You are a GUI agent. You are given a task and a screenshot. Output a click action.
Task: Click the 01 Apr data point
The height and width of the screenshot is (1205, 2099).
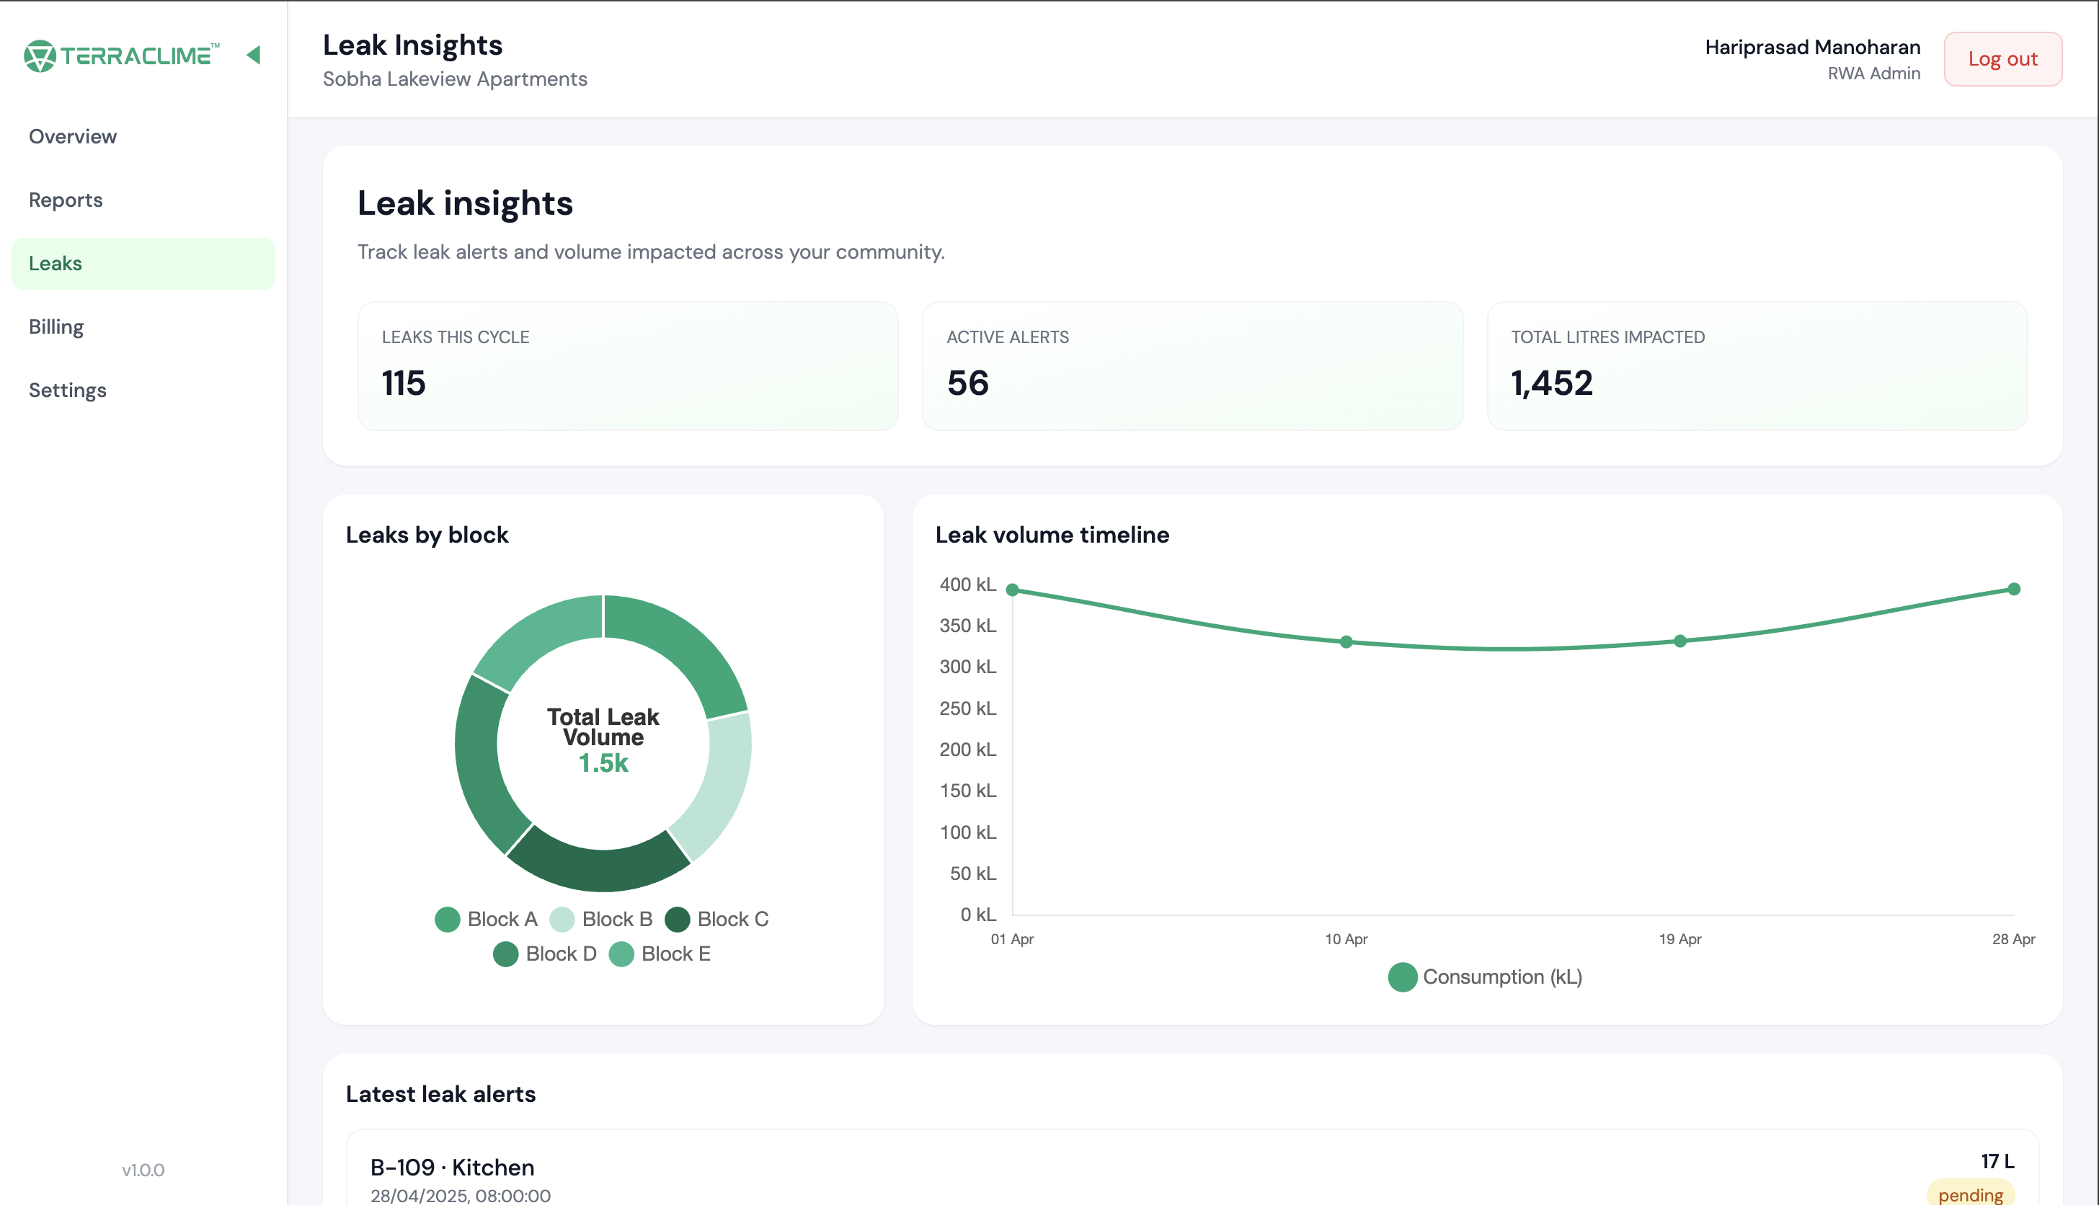click(x=1012, y=590)
